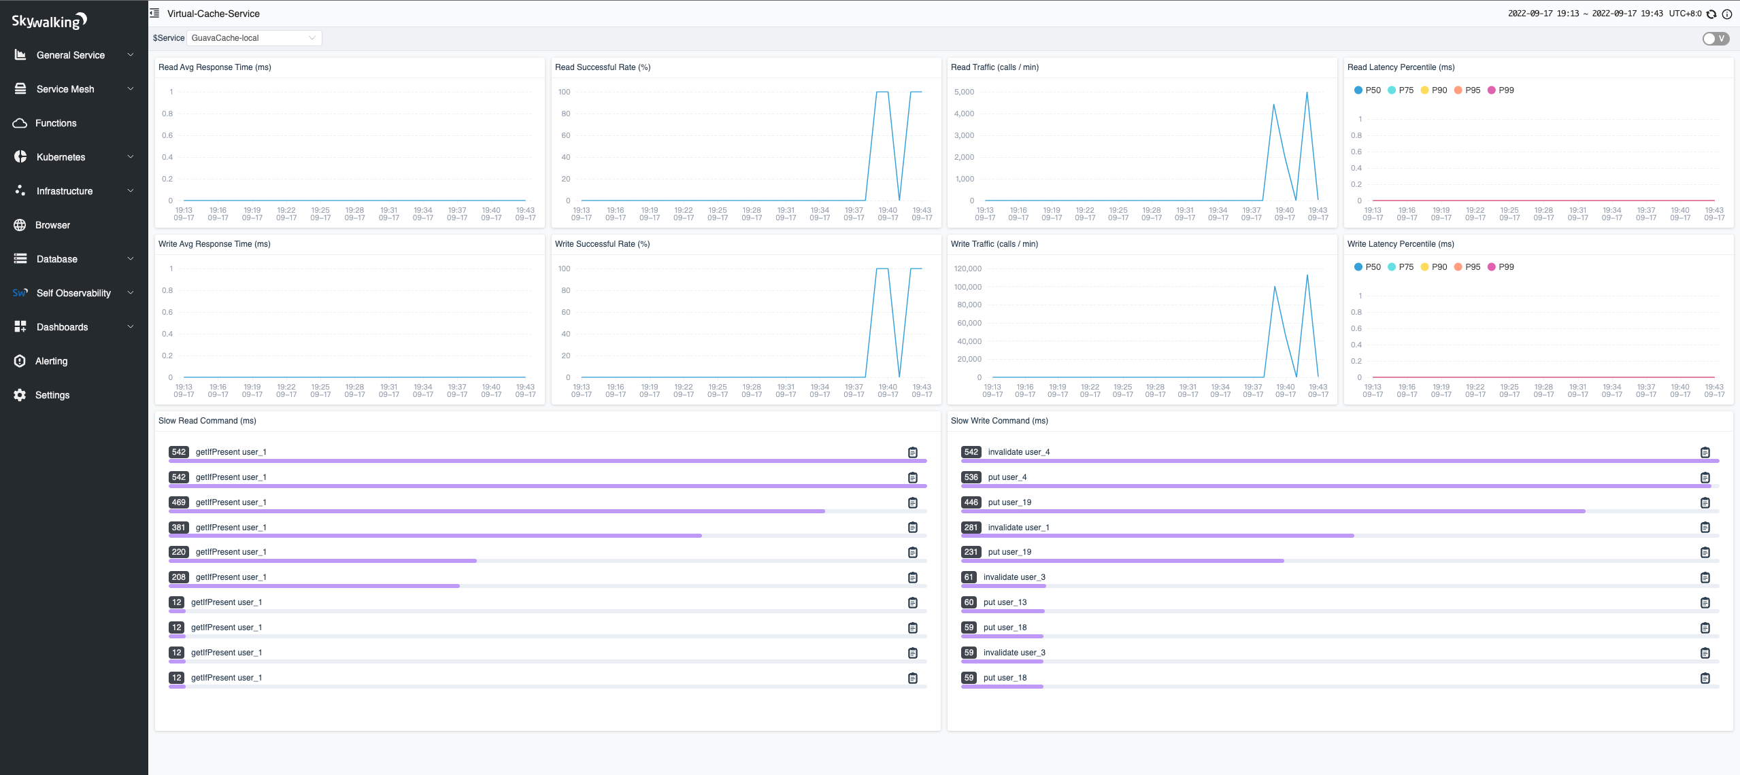Copy the invalidate user_4 slow write command
This screenshot has height=775, width=1740.
click(x=1705, y=453)
